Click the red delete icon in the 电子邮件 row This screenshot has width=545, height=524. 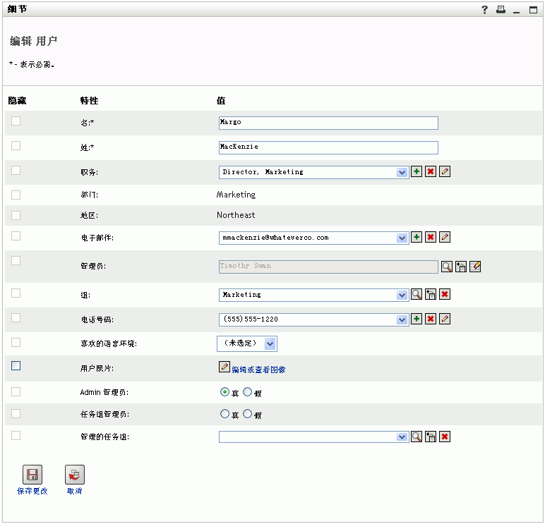pos(431,237)
